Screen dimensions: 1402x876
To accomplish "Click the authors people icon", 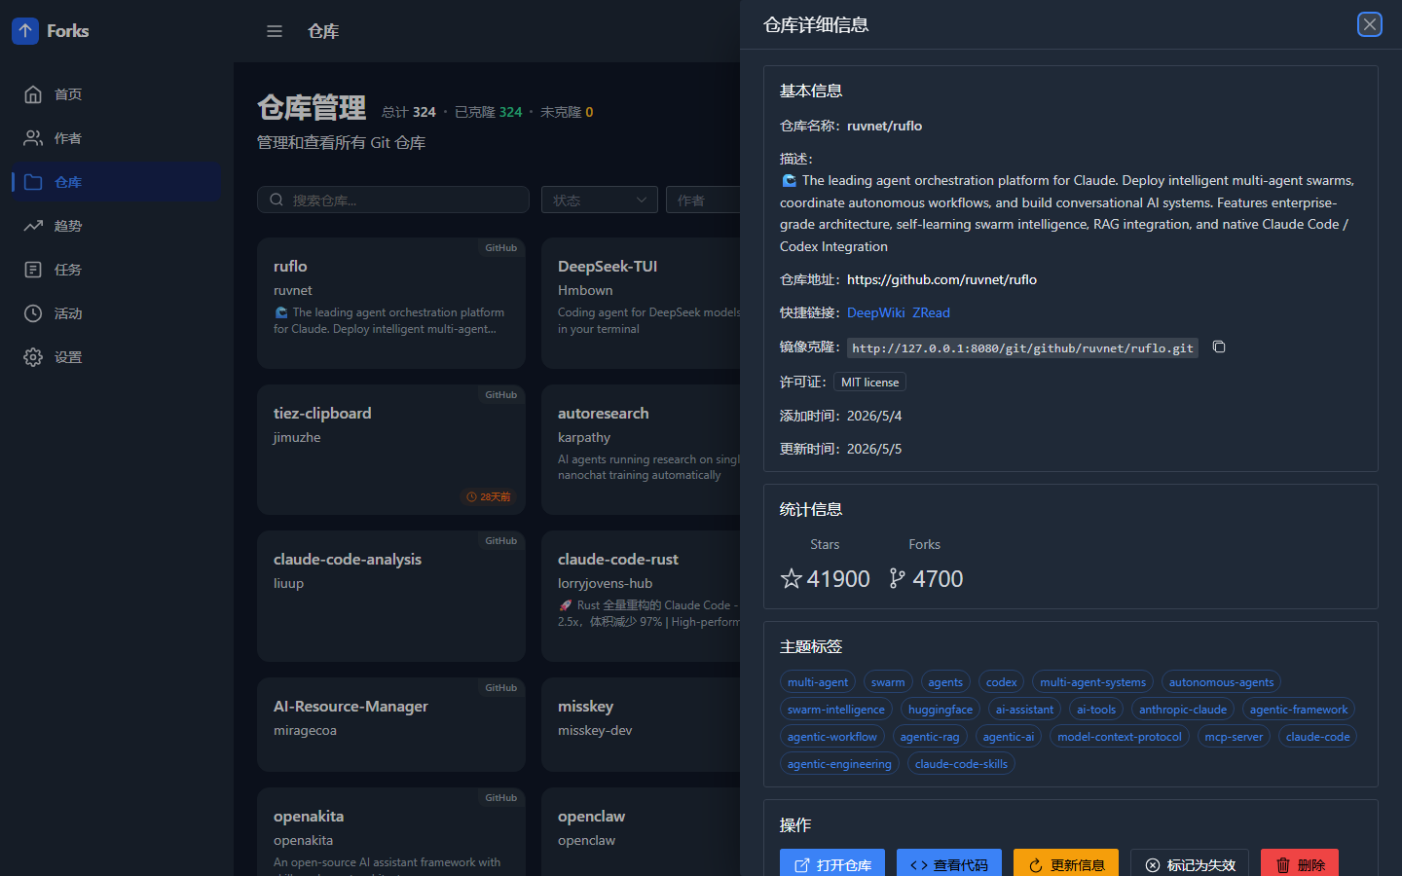I will coord(33,138).
